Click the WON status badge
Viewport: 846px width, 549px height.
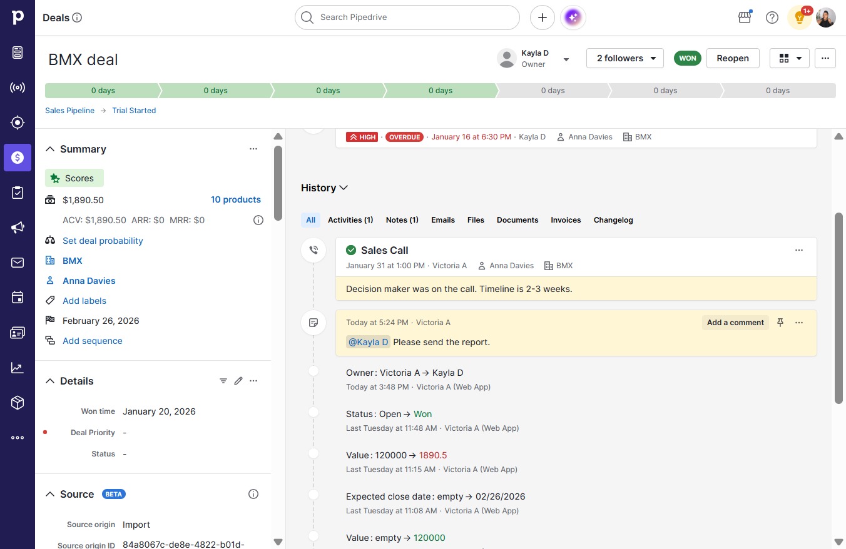tap(688, 58)
